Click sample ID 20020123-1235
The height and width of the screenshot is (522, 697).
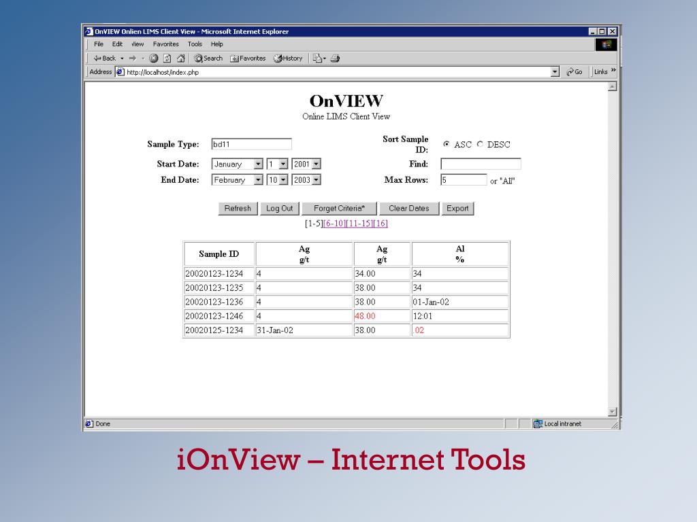[x=214, y=288]
